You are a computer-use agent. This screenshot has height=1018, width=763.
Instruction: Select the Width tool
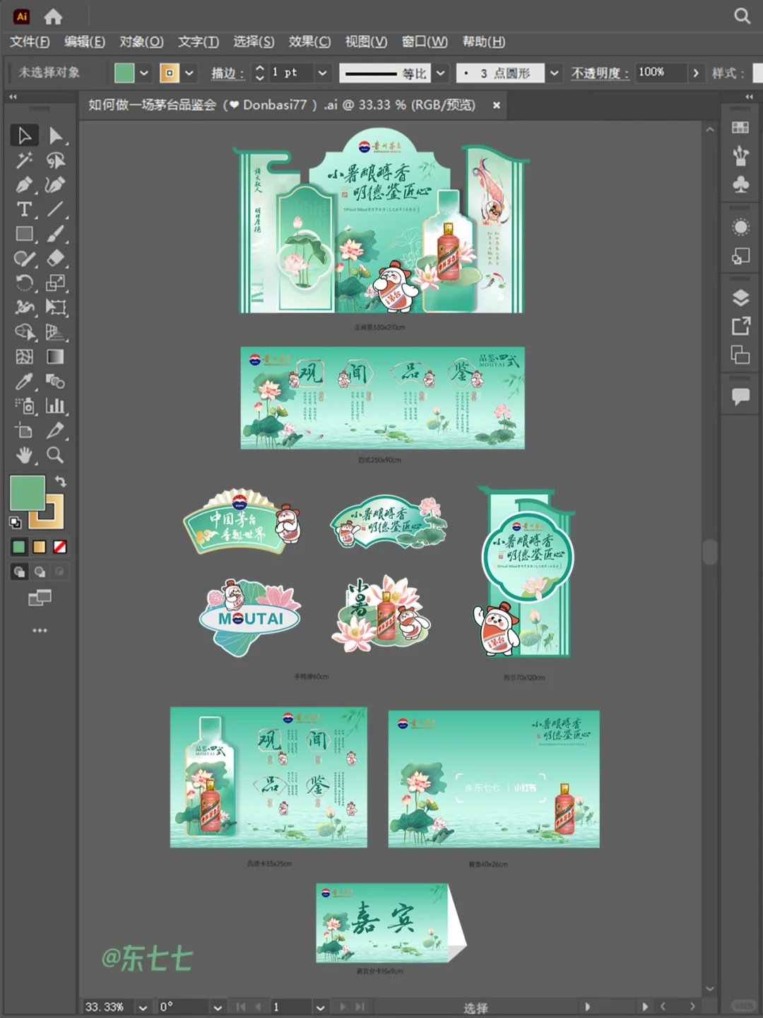[x=24, y=308]
